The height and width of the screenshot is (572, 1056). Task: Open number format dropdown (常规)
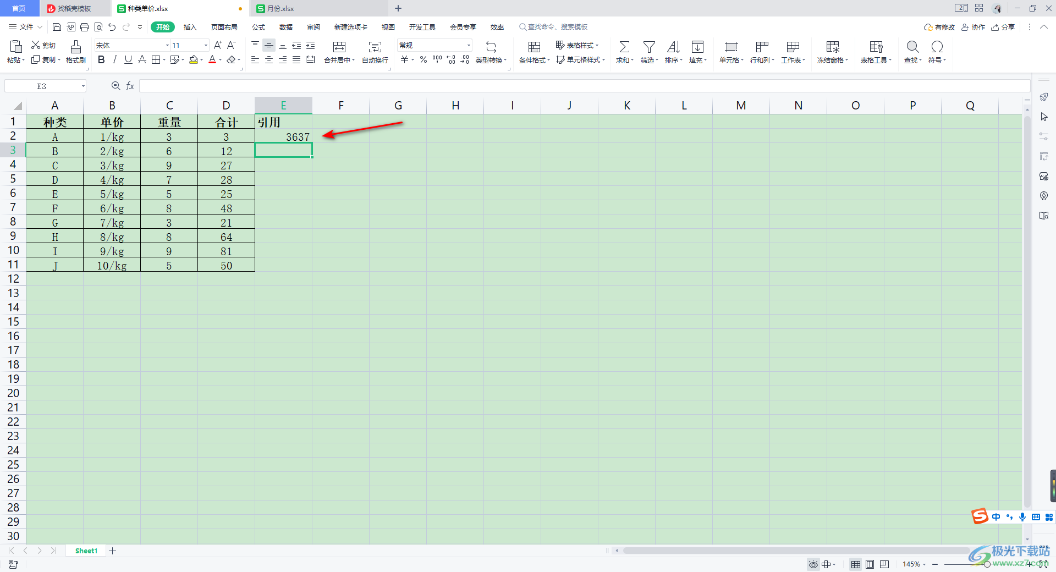click(469, 45)
